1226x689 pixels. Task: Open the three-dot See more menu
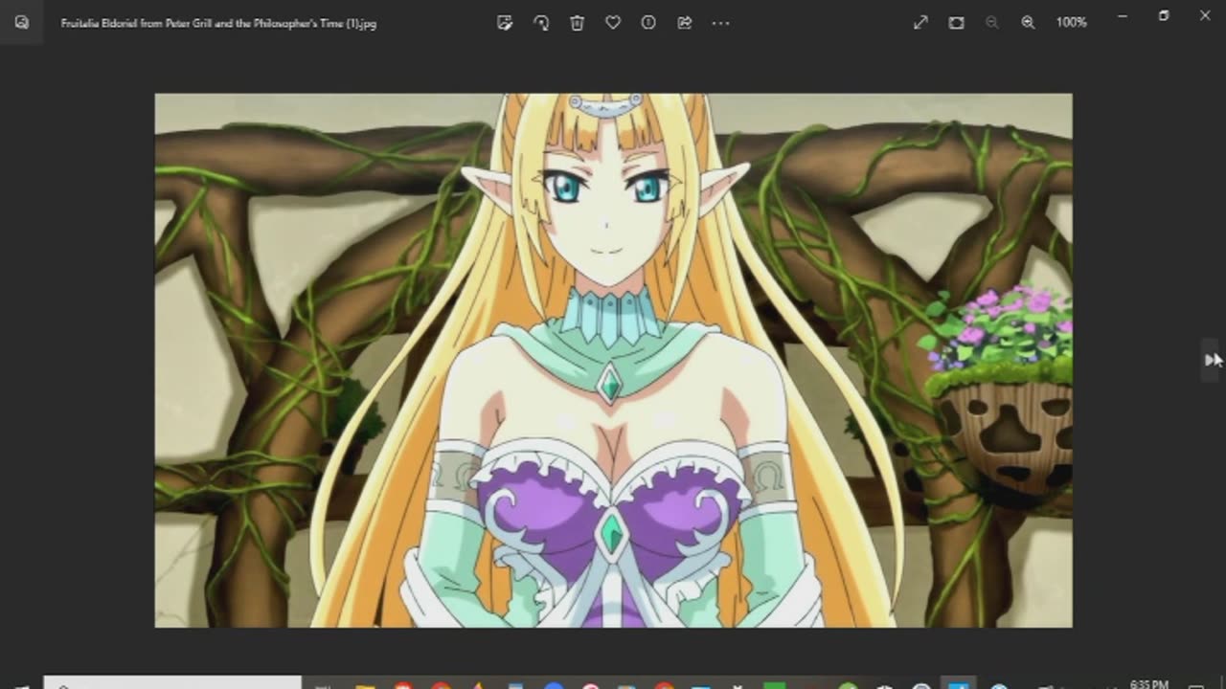720,23
